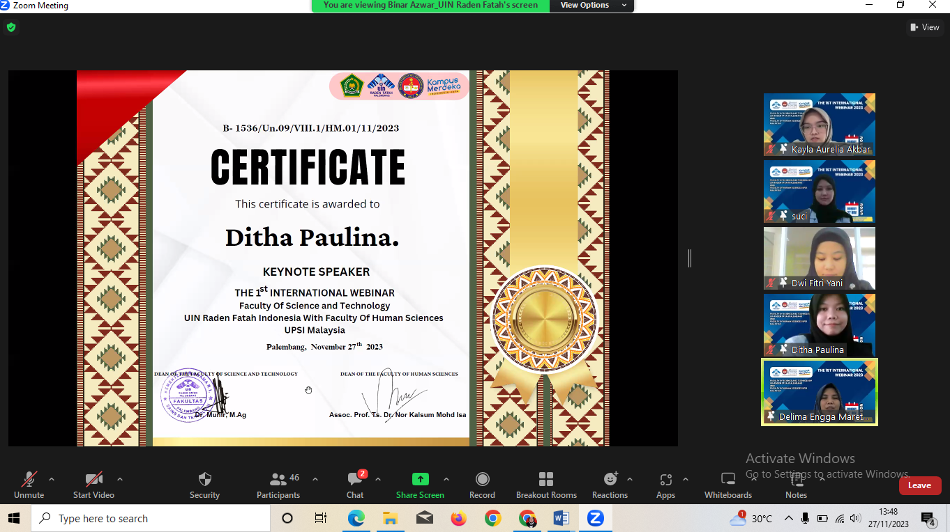The height and width of the screenshot is (532, 950).
Task: Click the taskbar search box
Action: (151, 518)
